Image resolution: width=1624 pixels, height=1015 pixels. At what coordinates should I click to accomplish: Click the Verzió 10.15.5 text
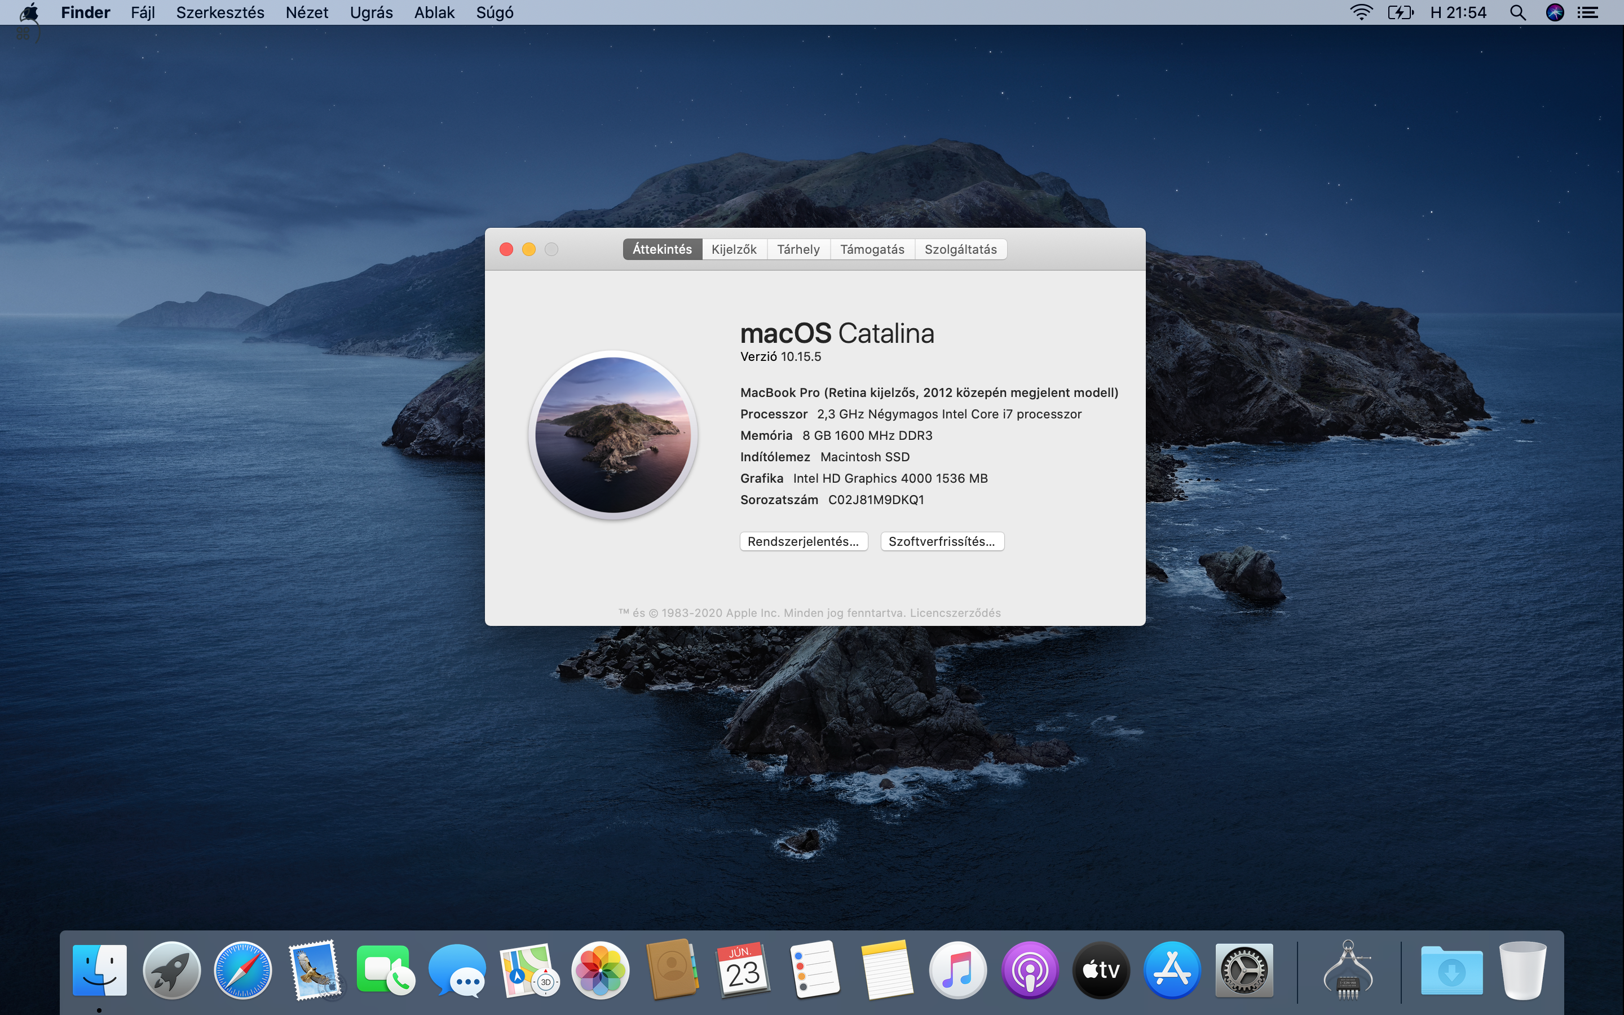[780, 356]
